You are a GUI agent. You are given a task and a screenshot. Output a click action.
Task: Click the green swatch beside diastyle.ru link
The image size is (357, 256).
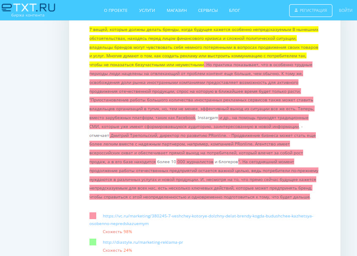click(x=93, y=242)
